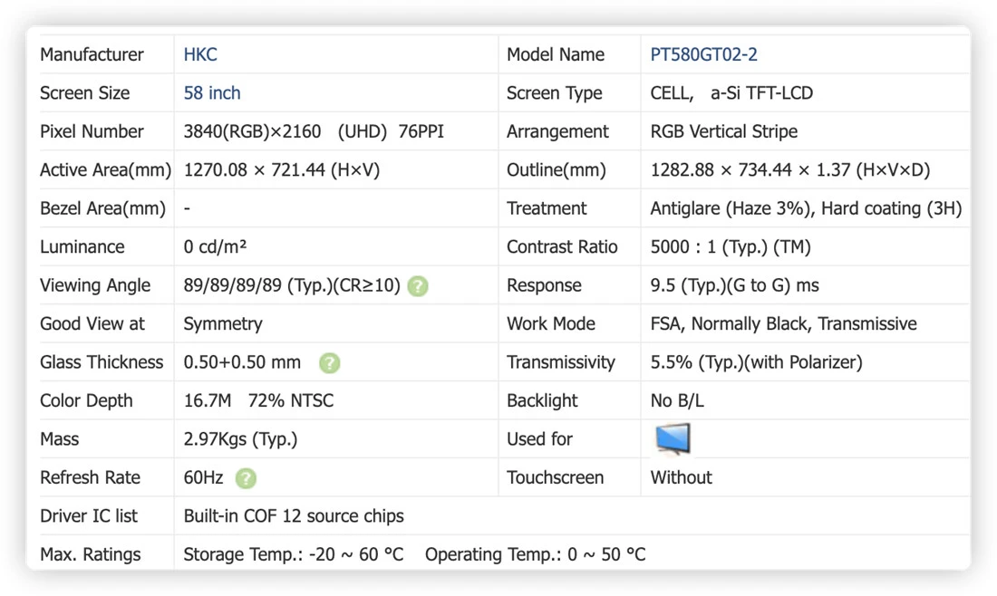Select the Backlight value No B/L
Viewport: 997px width, 596px height.
[x=676, y=401]
